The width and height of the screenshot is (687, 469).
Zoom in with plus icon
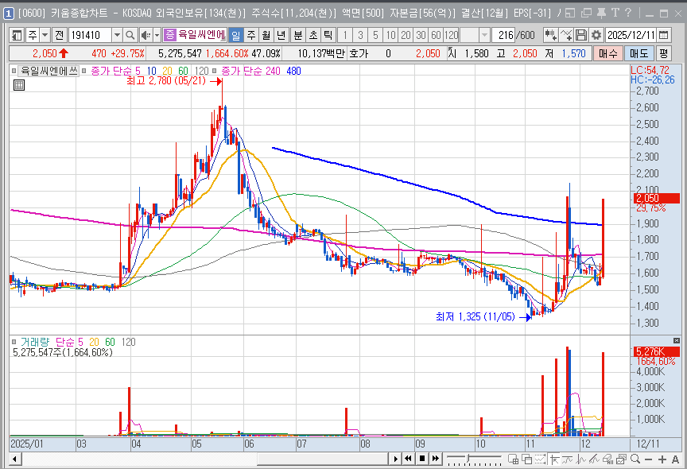pyautogui.click(x=662, y=459)
